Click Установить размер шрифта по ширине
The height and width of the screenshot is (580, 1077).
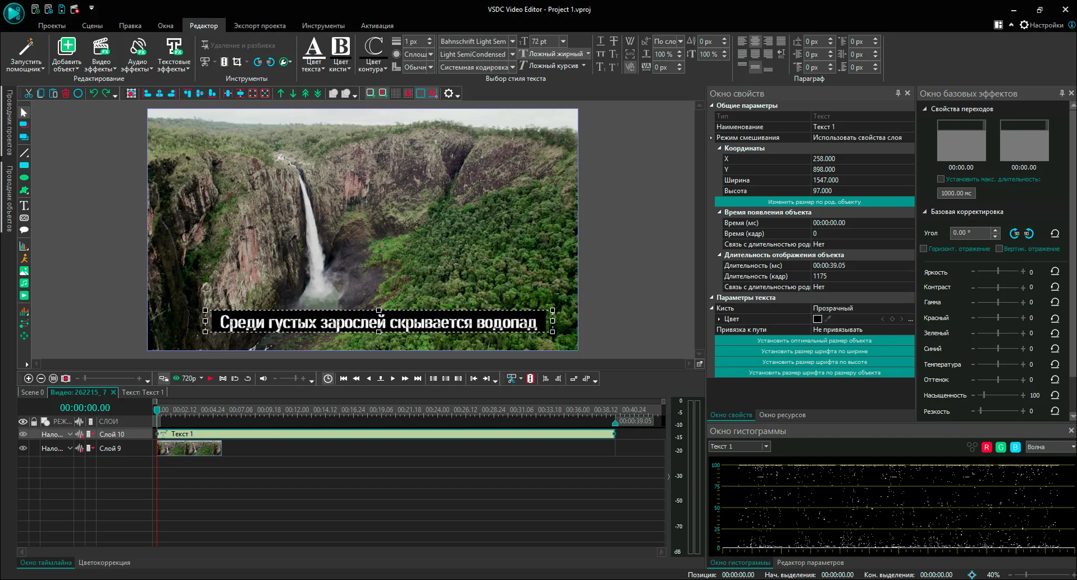(814, 351)
